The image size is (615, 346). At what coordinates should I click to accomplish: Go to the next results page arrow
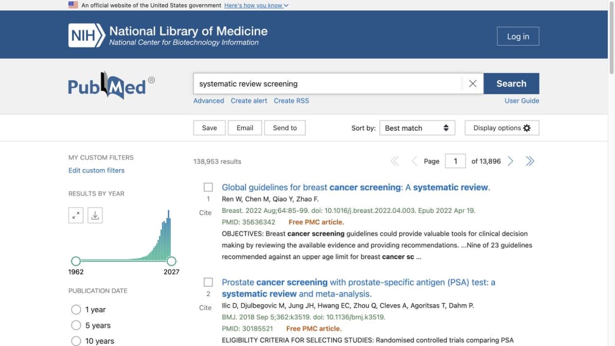(510, 161)
